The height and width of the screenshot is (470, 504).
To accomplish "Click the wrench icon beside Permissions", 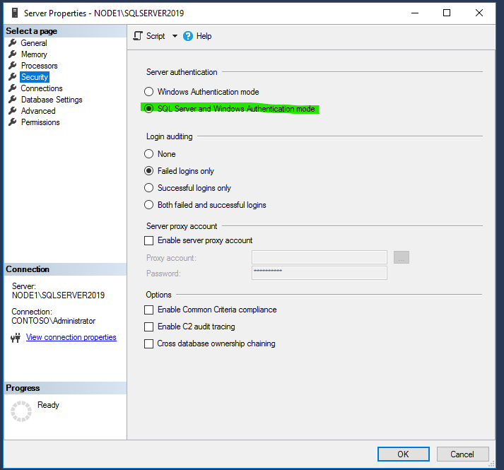I will [x=13, y=122].
